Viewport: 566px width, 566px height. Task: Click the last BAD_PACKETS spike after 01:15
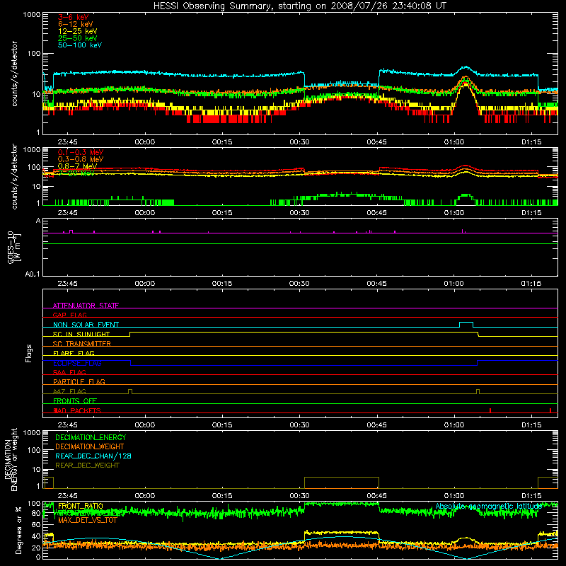(x=550, y=410)
